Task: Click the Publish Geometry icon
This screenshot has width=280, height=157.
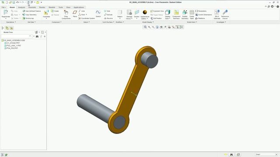Action: coord(185,12)
